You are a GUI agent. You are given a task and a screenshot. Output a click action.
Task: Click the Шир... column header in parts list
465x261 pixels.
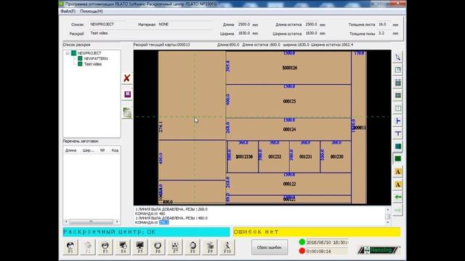(x=88, y=150)
